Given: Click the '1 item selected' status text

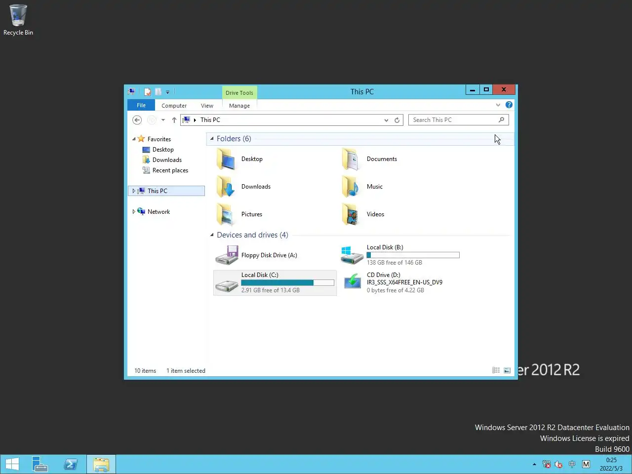Looking at the screenshot, I should point(186,371).
